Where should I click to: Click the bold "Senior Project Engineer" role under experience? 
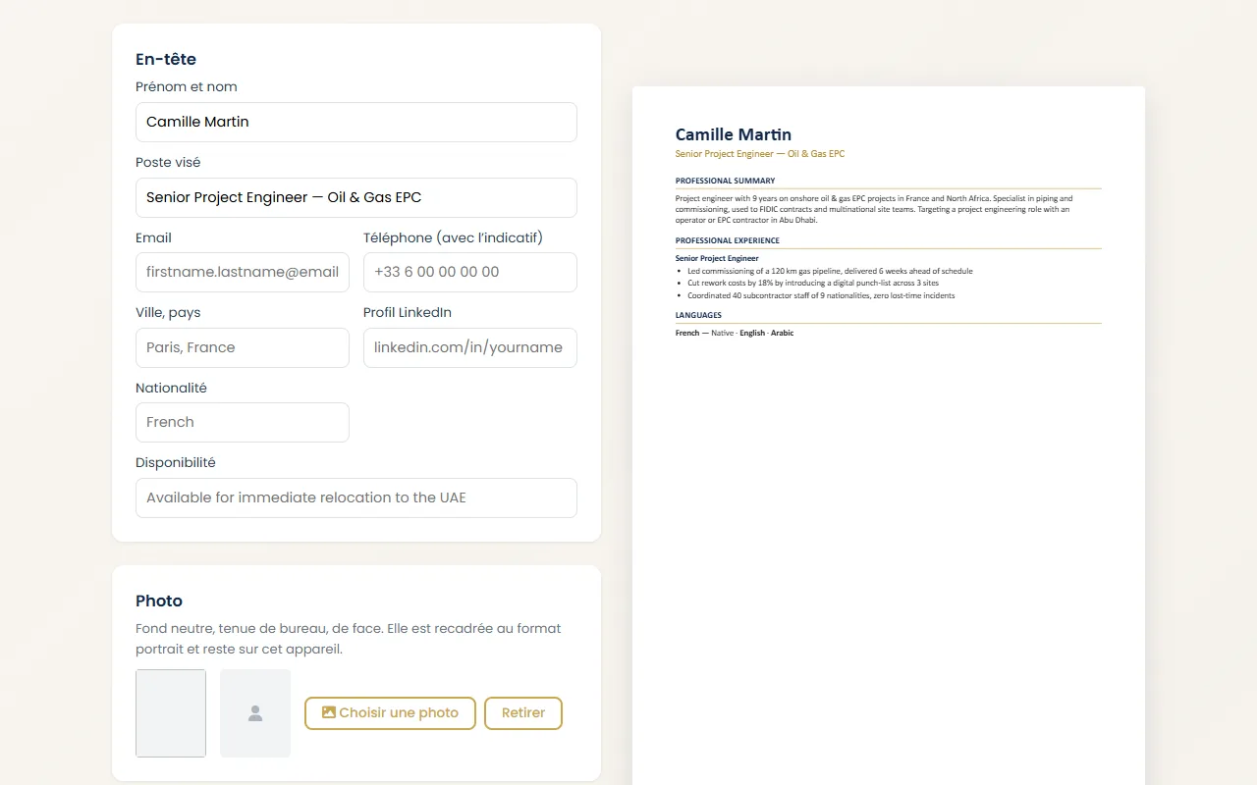pyautogui.click(x=717, y=258)
